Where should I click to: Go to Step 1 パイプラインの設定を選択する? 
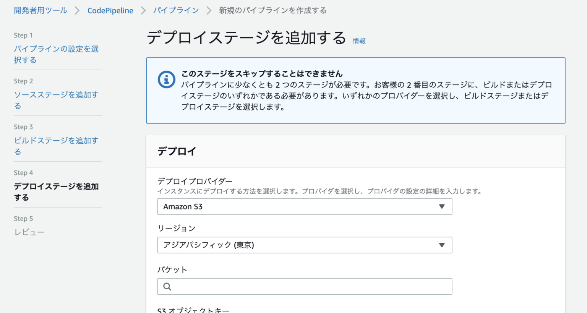click(56, 54)
